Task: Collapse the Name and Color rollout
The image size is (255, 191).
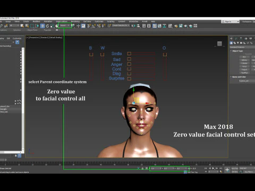Action: (x=239, y=77)
